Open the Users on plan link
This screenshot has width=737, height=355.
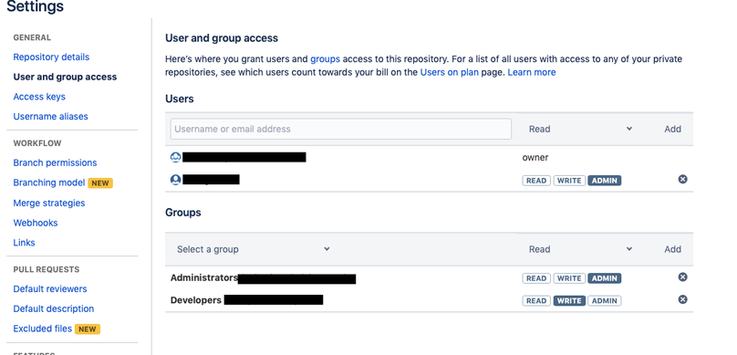click(450, 72)
